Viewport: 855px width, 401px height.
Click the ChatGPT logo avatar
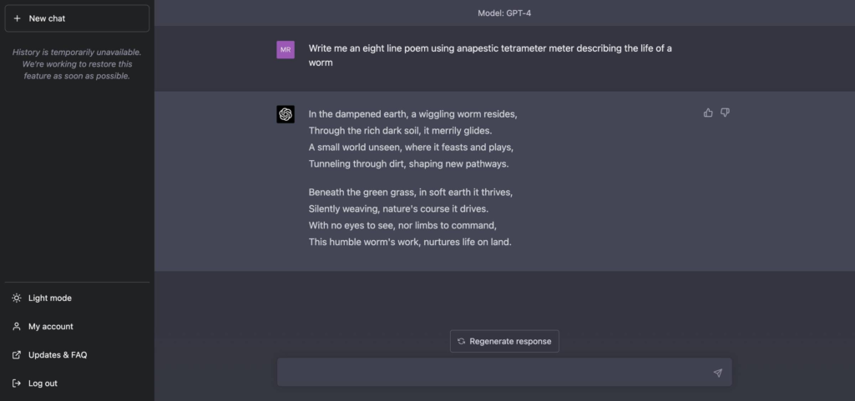point(286,114)
